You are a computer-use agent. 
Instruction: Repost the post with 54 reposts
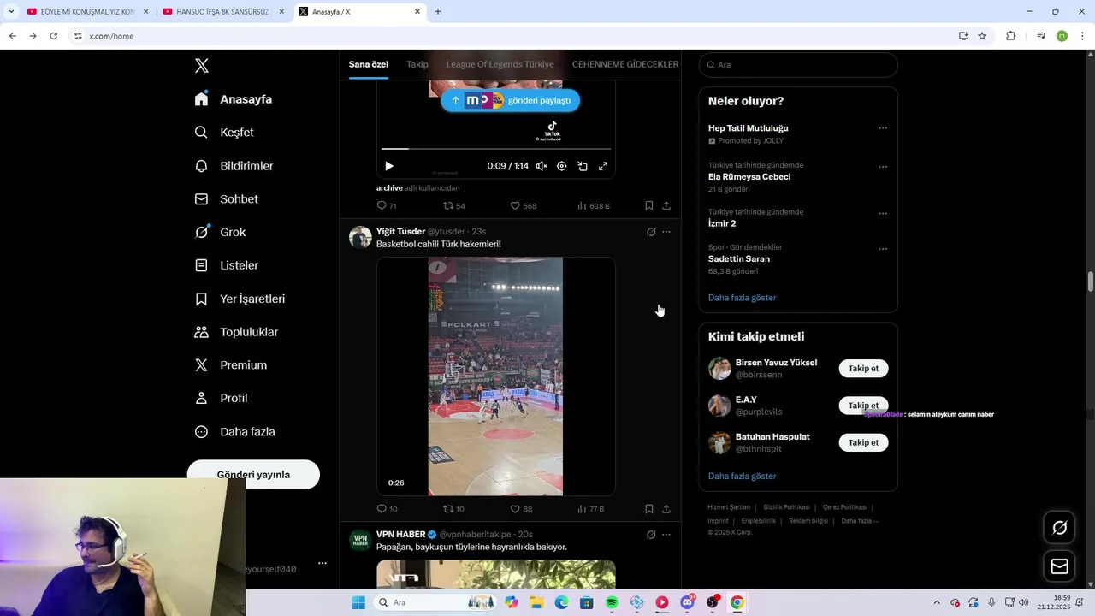[454, 206]
